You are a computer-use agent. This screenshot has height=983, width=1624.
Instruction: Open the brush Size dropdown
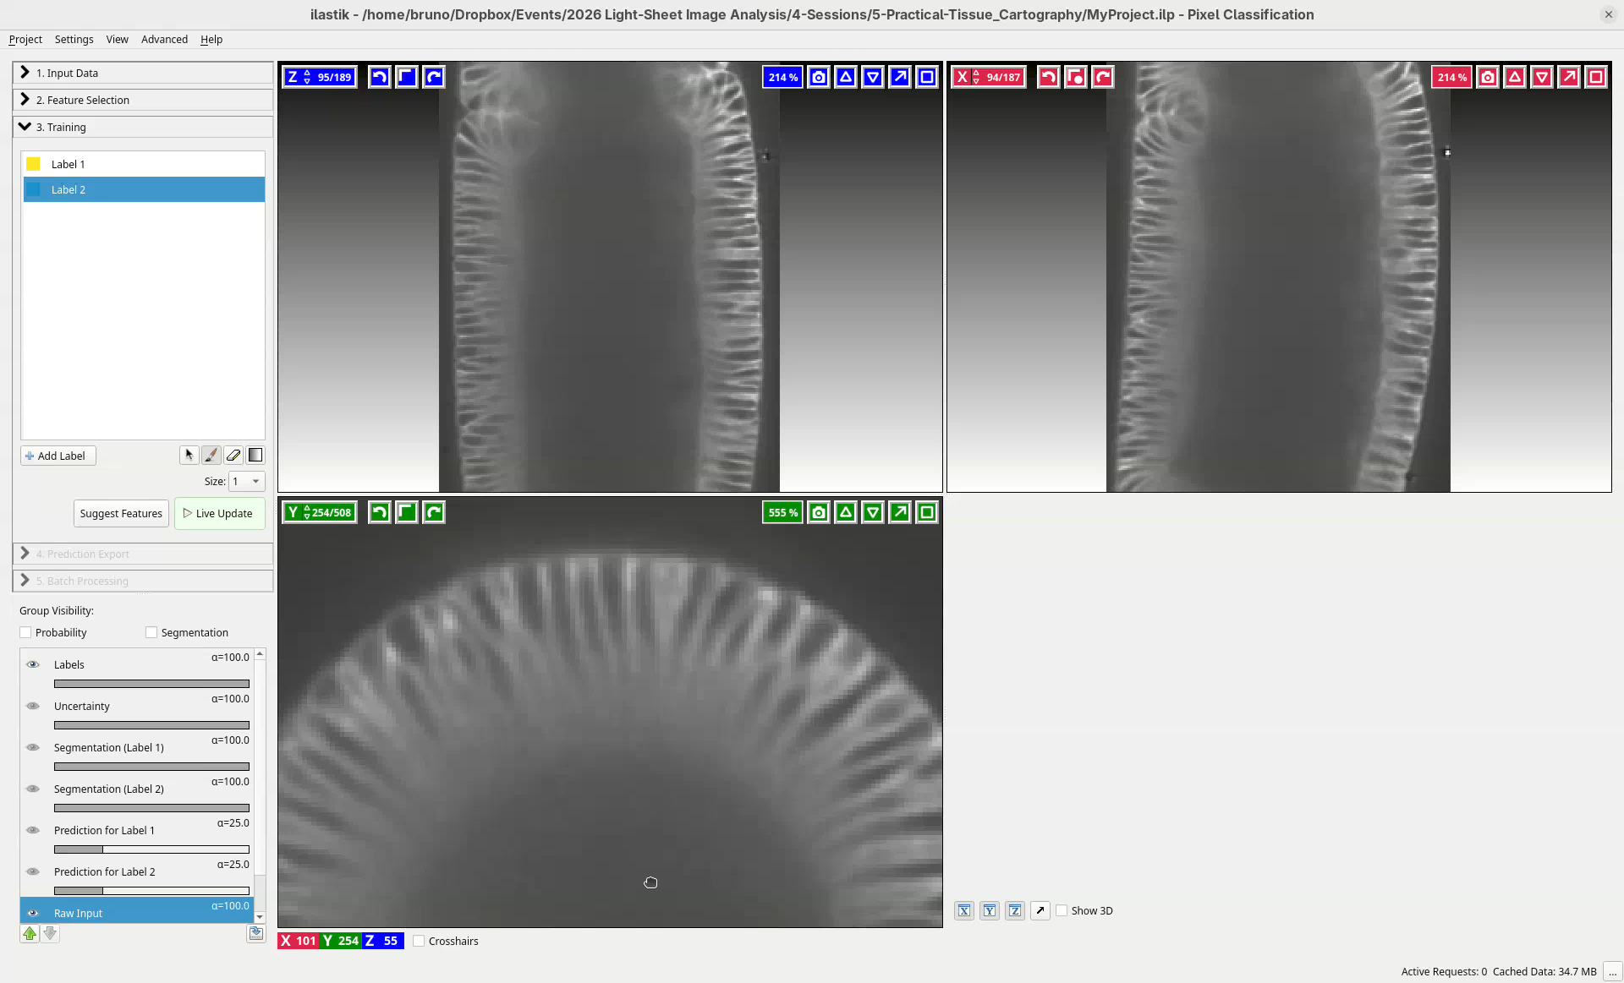(247, 481)
